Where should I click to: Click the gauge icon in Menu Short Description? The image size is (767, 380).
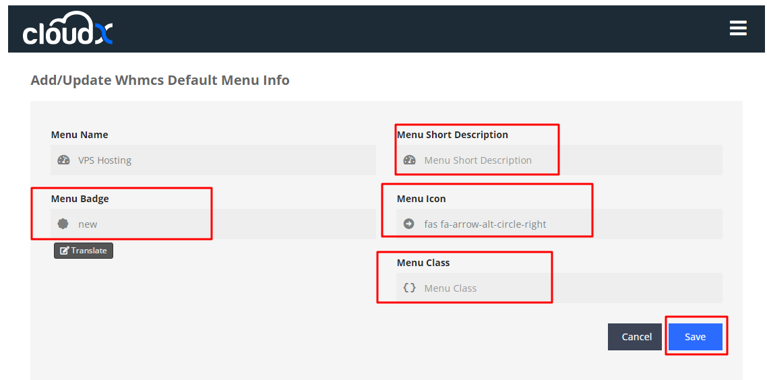[x=409, y=160]
